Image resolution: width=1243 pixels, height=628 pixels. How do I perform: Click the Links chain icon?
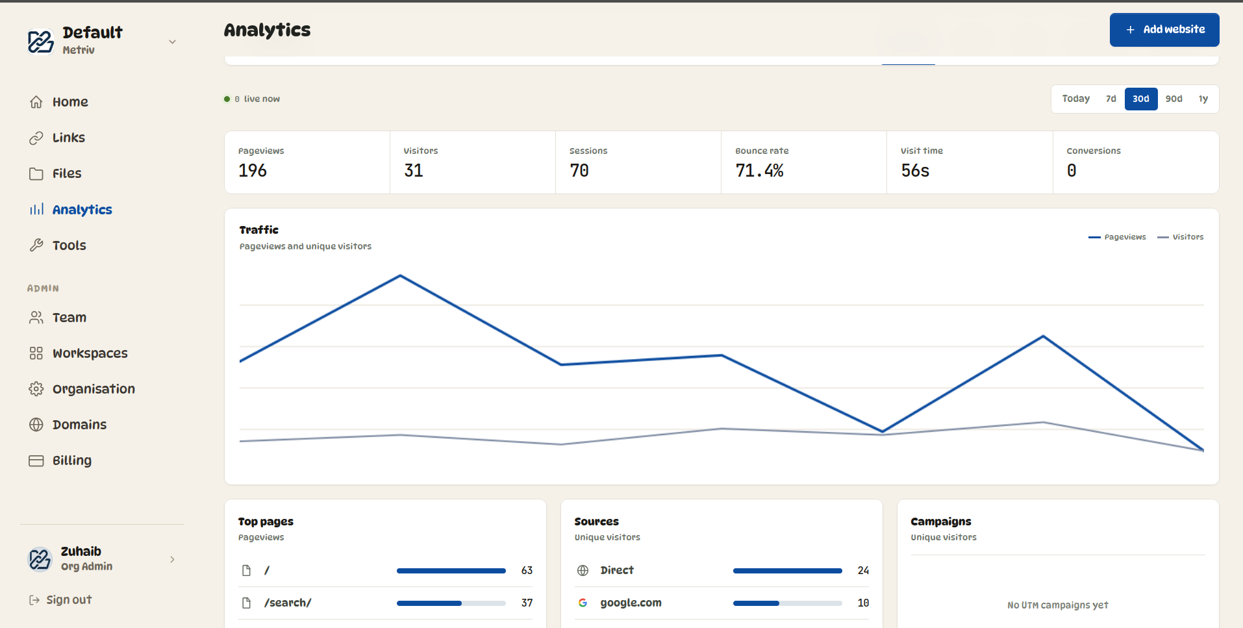tap(36, 138)
